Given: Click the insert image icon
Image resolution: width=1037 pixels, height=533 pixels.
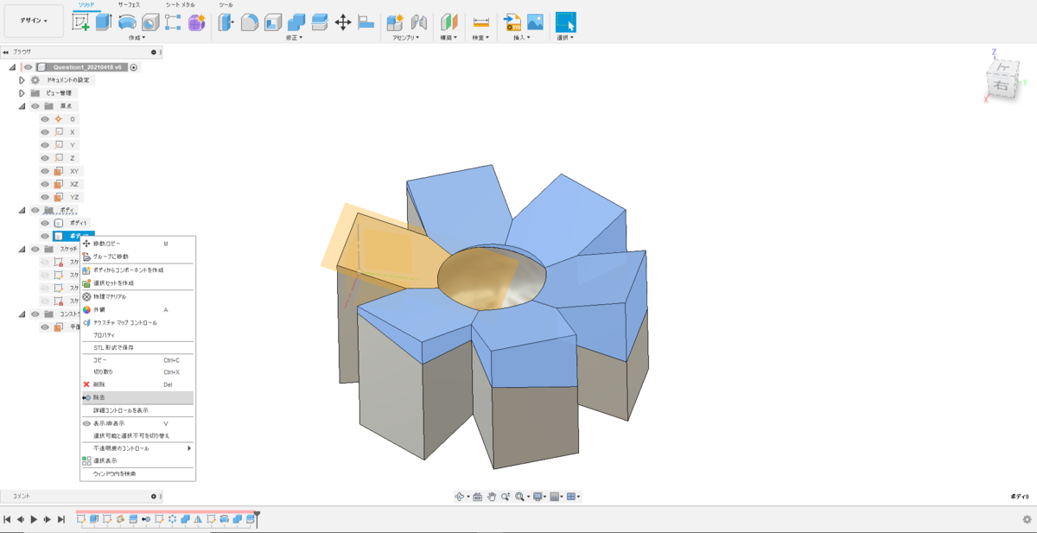Looking at the screenshot, I should point(535,22).
